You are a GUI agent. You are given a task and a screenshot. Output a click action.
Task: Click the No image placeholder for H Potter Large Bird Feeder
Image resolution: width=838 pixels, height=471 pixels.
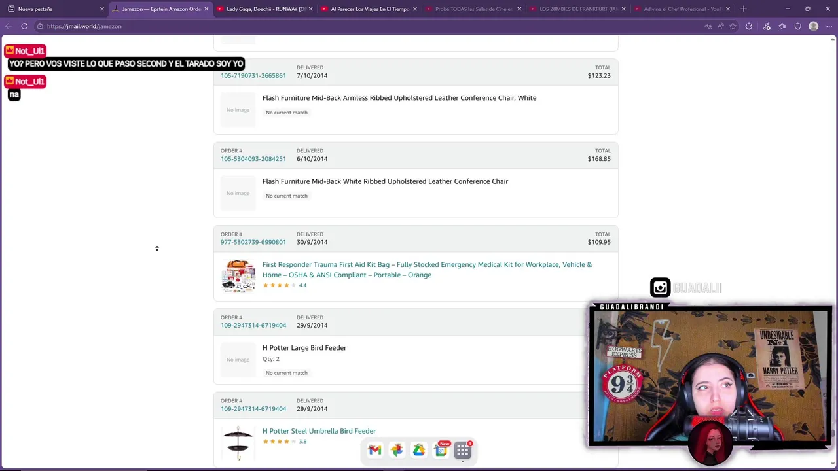(238, 360)
